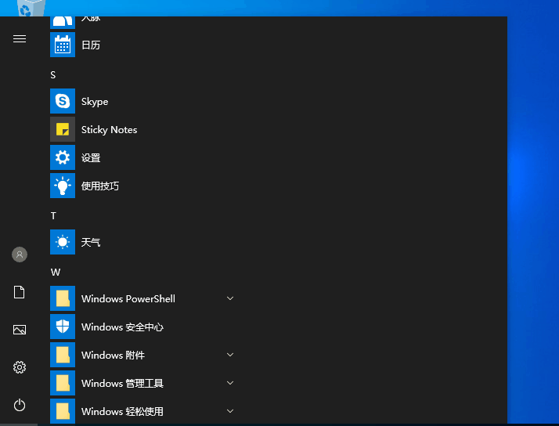Viewport: 559px width, 426px height.
Task: Click the Power button in sidebar
Action: pyautogui.click(x=20, y=405)
